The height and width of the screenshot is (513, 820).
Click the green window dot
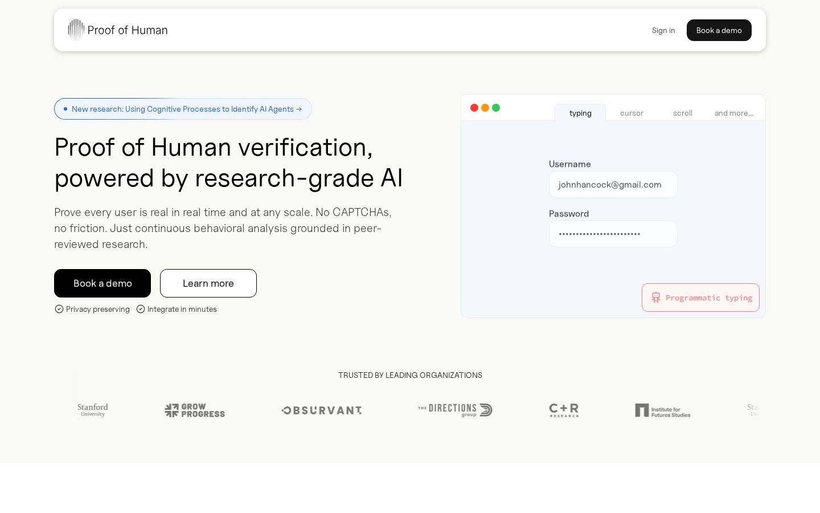pyautogui.click(x=496, y=108)
